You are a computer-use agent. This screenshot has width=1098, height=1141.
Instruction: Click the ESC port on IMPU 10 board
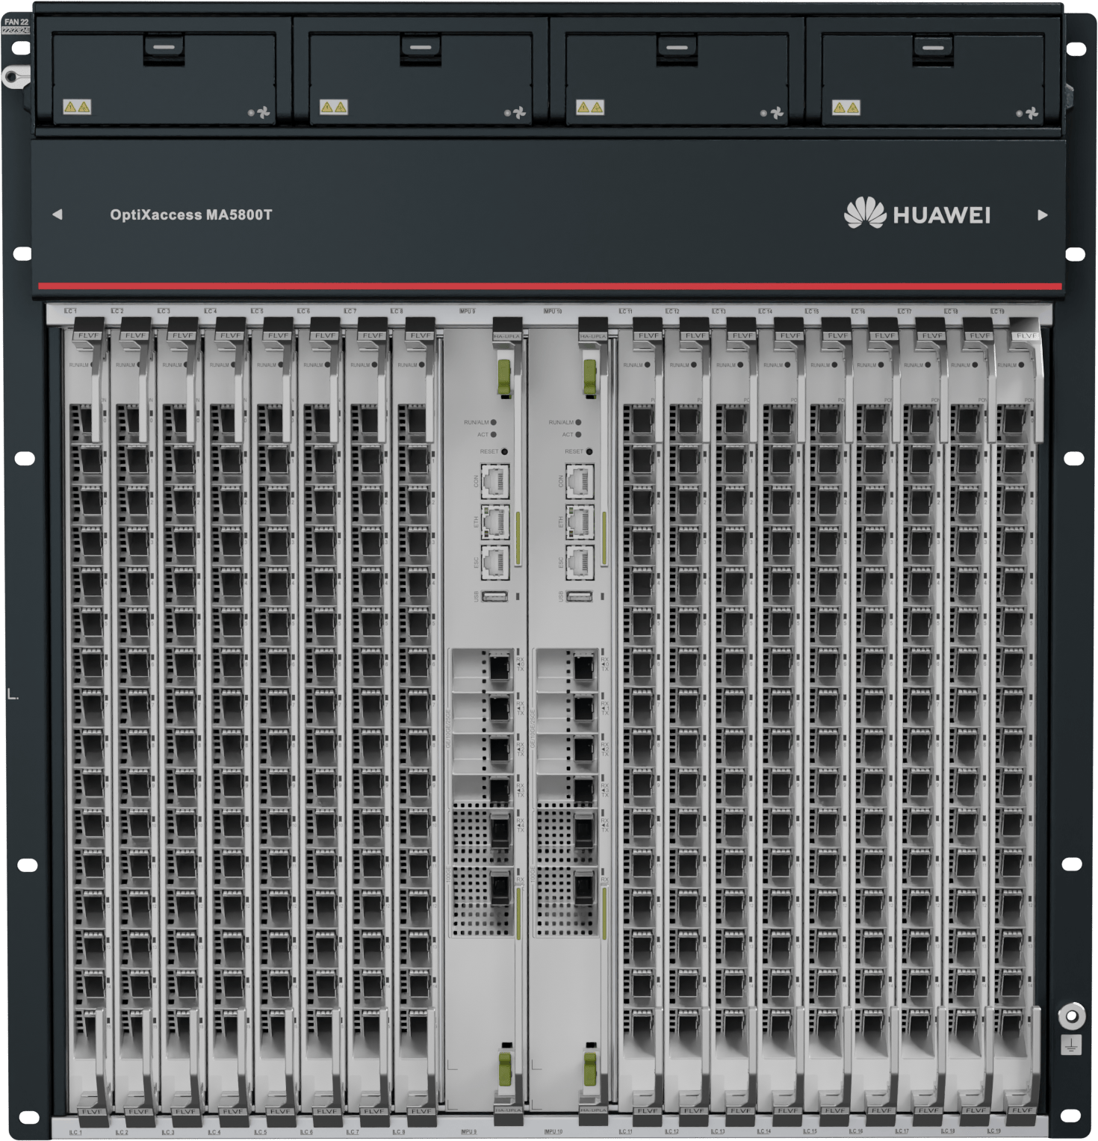pos(580,562)
